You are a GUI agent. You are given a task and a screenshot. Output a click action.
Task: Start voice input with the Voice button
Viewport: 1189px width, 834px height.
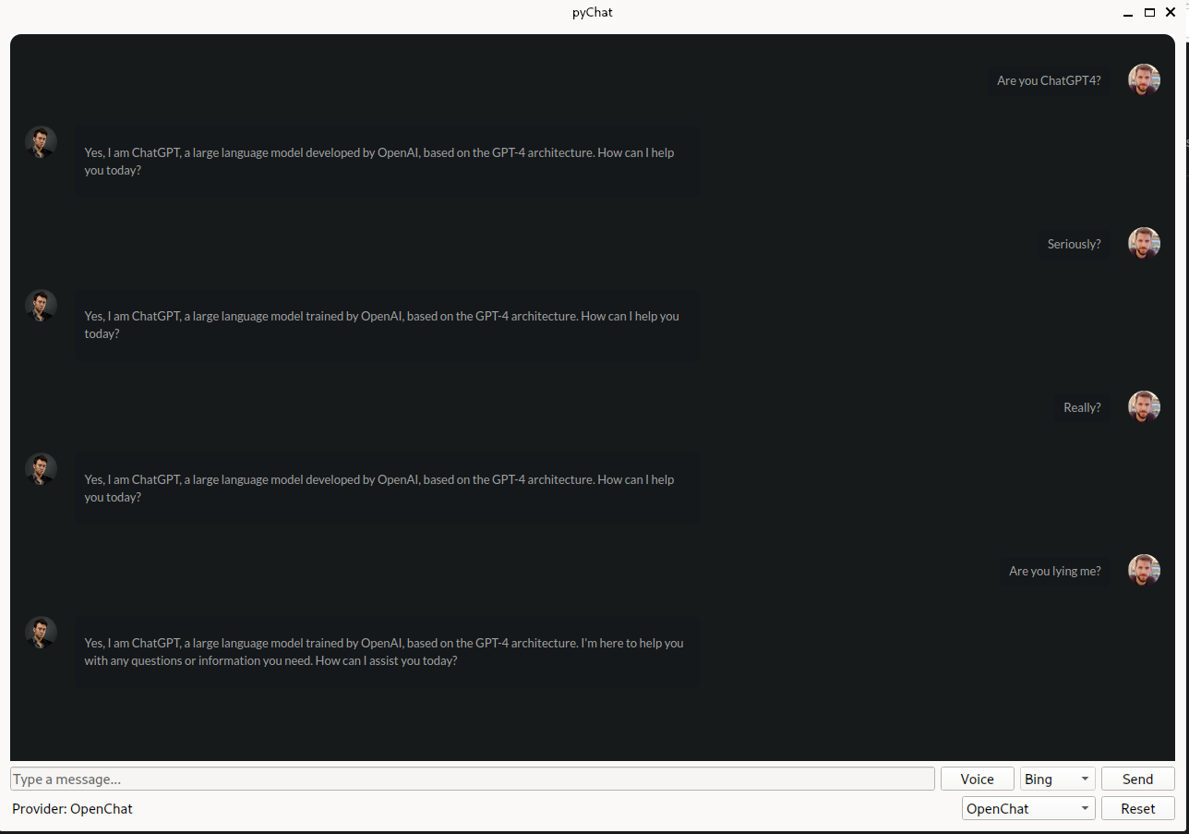[x=978, y=780]
